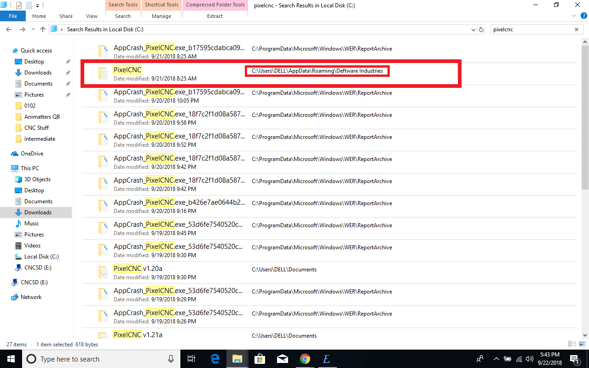Click the vertical scrollbar in results
The height and width of the screenshot is (368, 589).
point(585,116)
